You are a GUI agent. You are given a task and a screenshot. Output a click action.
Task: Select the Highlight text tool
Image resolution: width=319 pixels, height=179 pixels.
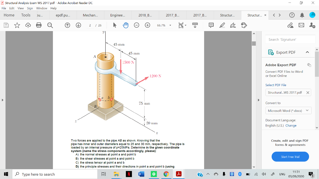pyautogui.click(x=221, y=25)
